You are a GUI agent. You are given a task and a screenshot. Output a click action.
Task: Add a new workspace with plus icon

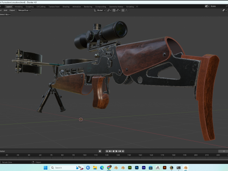pyautogui.click(x=137, y=7)
